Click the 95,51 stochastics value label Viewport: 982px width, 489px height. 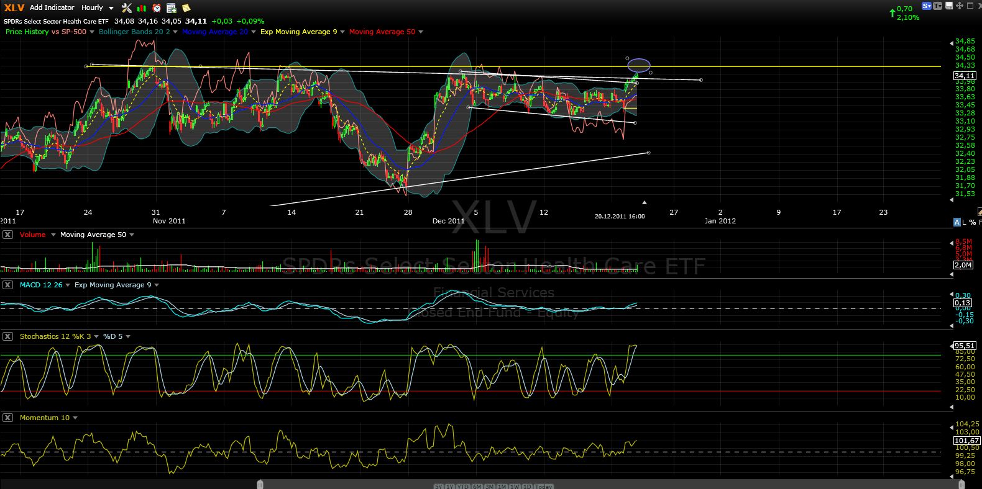coord(965,346)
